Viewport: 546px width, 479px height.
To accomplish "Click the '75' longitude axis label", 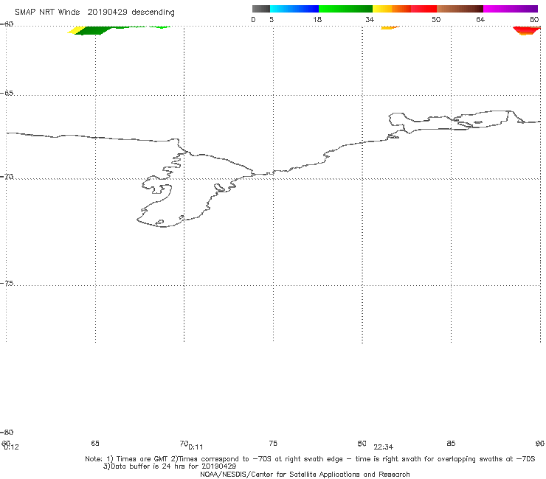I will coord(273,444).
